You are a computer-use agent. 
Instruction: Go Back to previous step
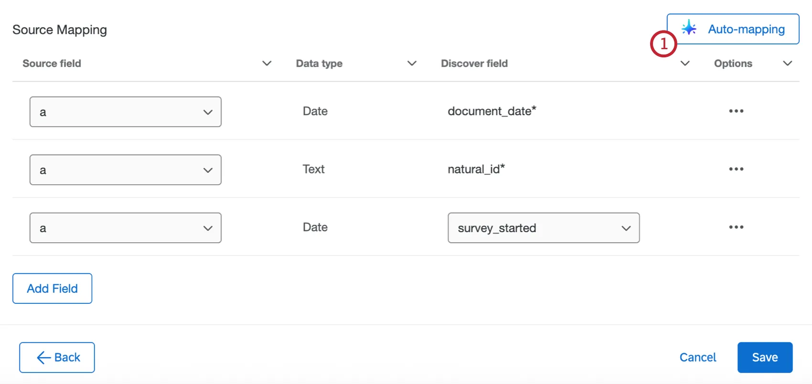[x=57, y=358]
